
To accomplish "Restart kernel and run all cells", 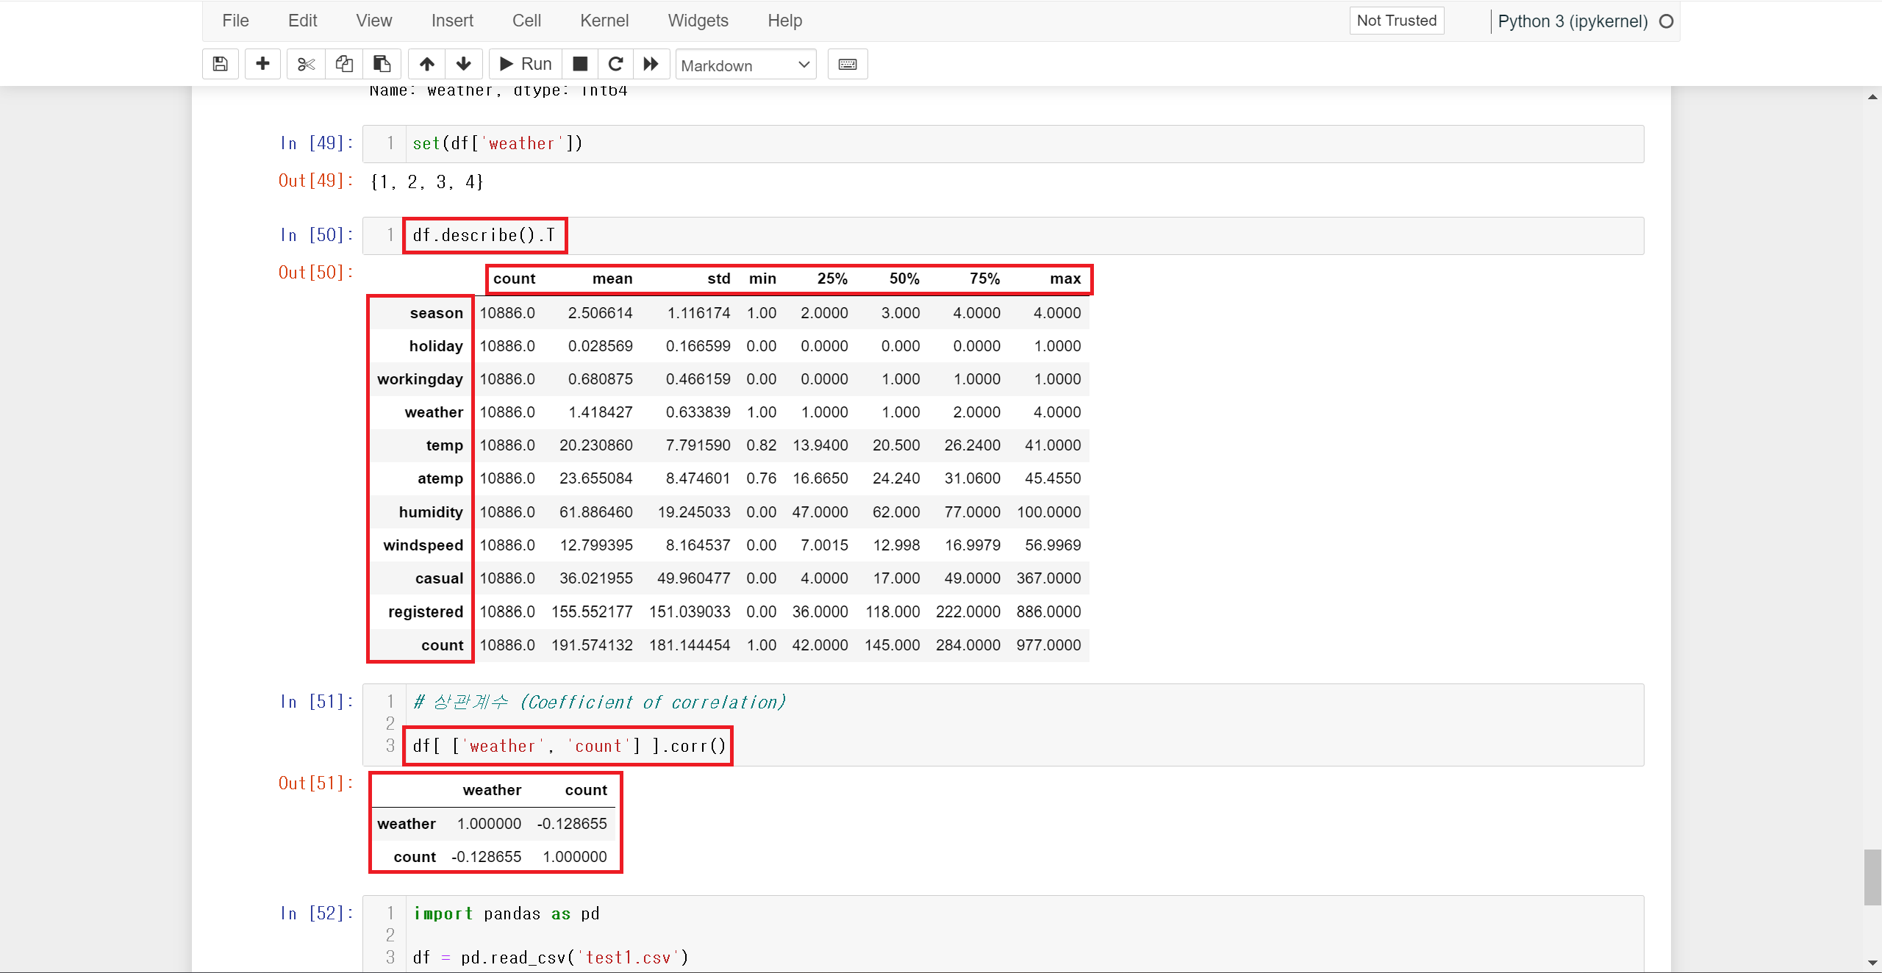I will [x=651, y=64].
